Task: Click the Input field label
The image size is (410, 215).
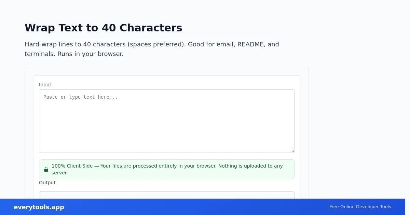Action: pos(45,85)
